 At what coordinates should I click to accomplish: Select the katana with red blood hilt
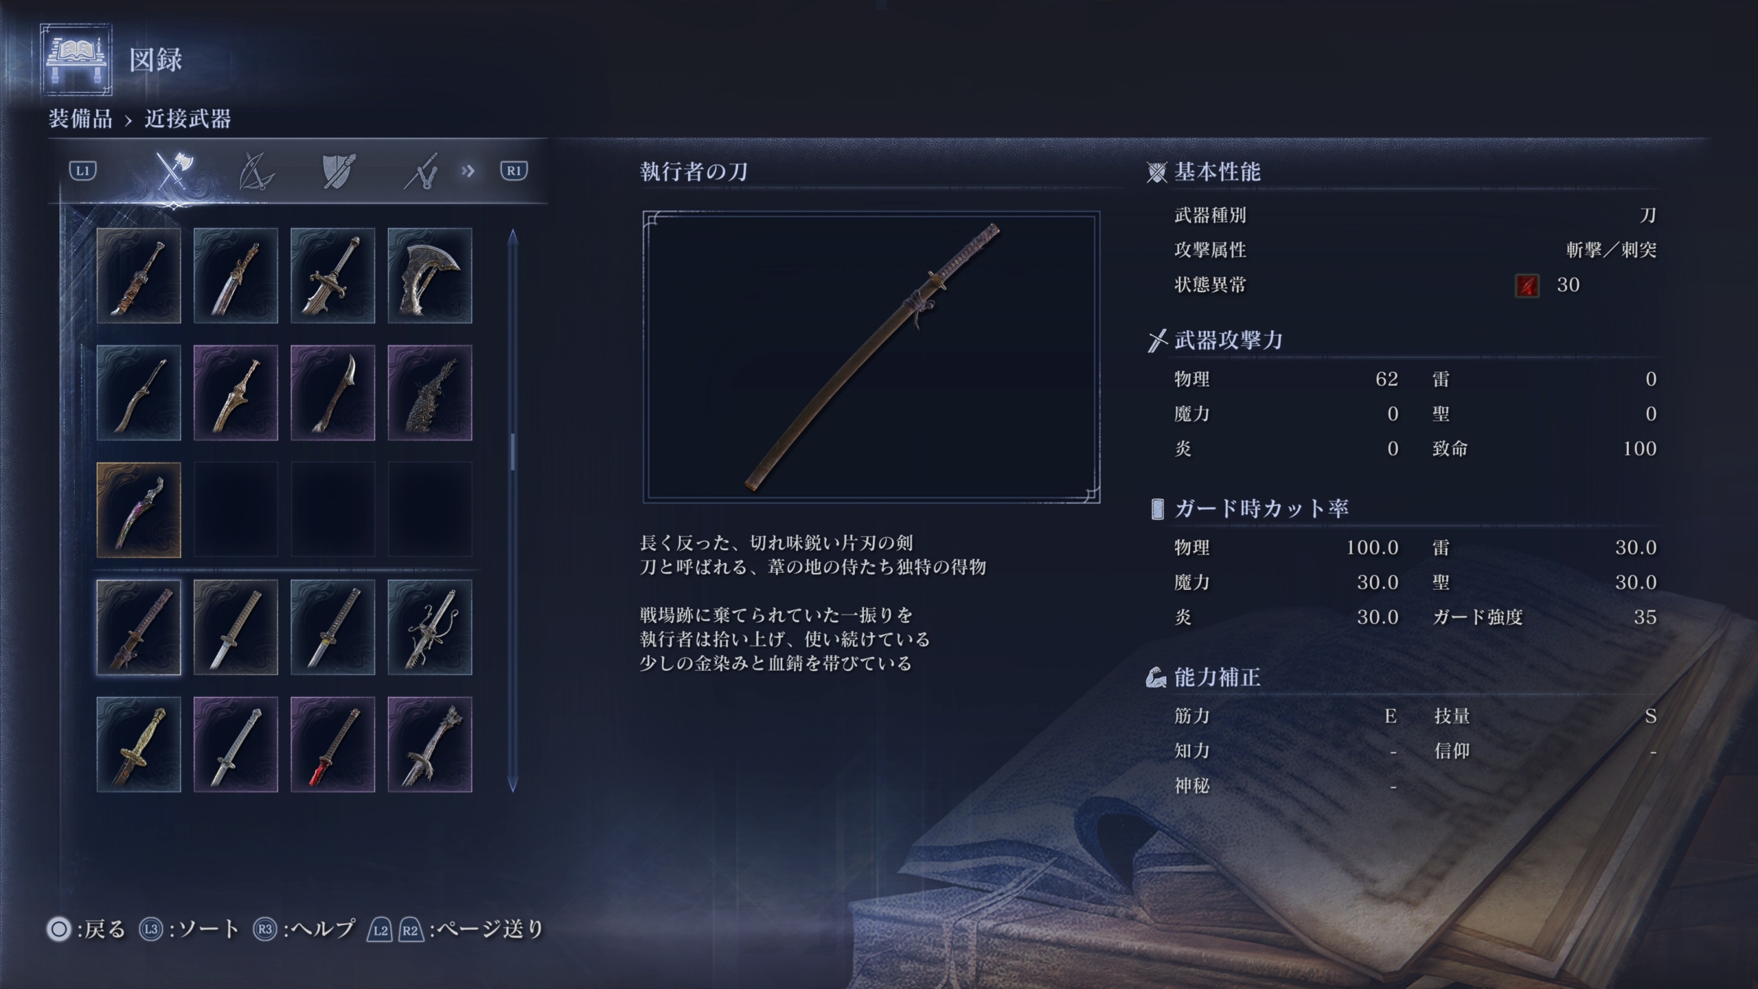point(333,744)
